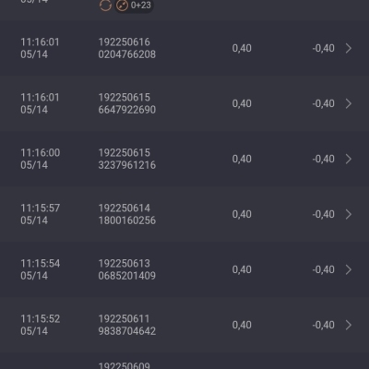Expand entry 1922506156647922690 via its chevron

coord(349,103)
